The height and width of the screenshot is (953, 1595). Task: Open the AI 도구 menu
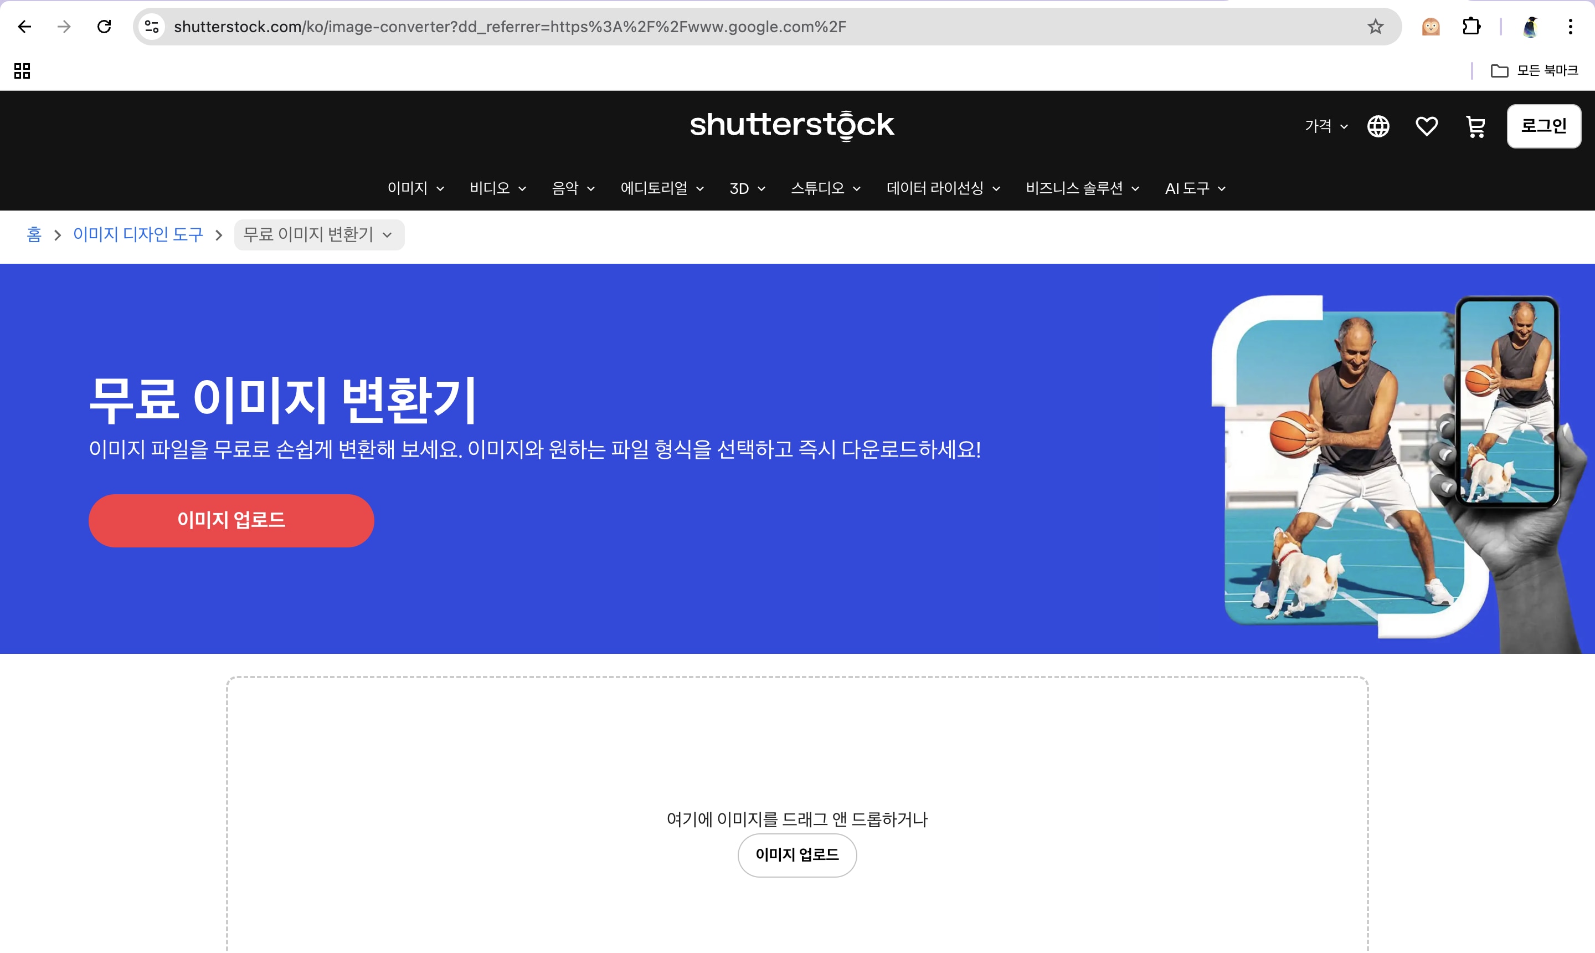pos(1195,189)
